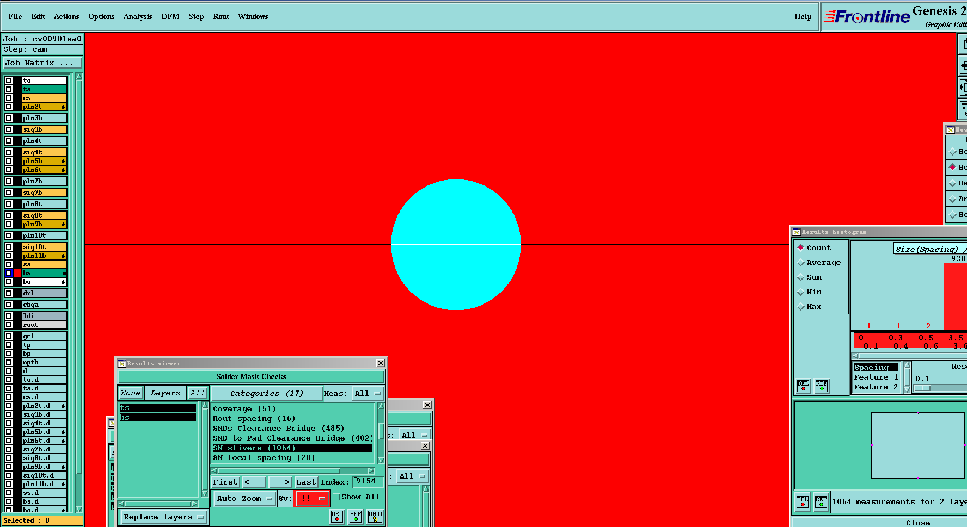
Task: Toggle the checkbox for layer rout
Action: pyautogui.click(x=9, y=325)
